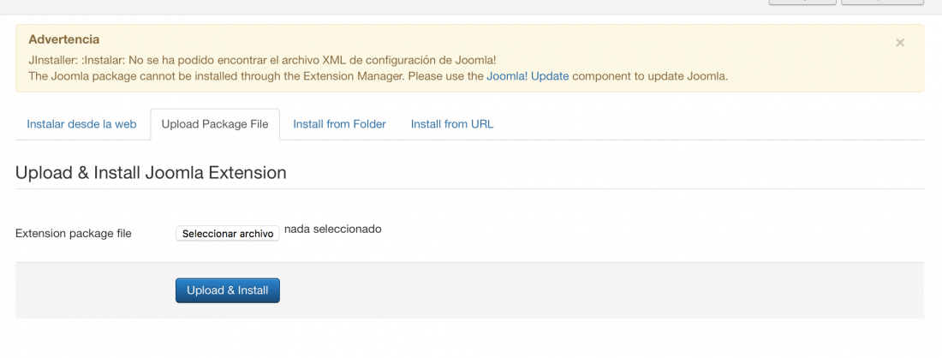Image resolution: width=942 pixels, height=358 pixels.
Task: Click the left cropped toolbar button at top
Action: (802, 3)
